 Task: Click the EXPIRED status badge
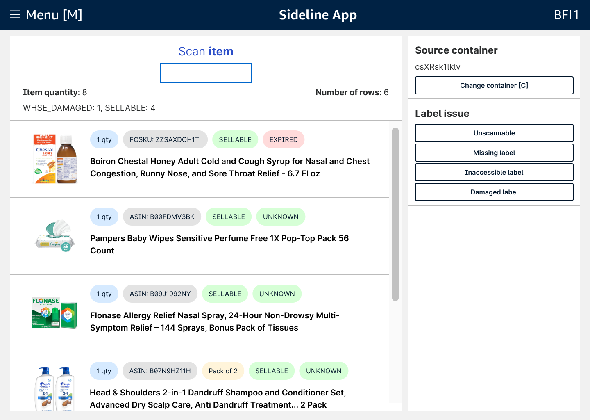tap(284, 139)
